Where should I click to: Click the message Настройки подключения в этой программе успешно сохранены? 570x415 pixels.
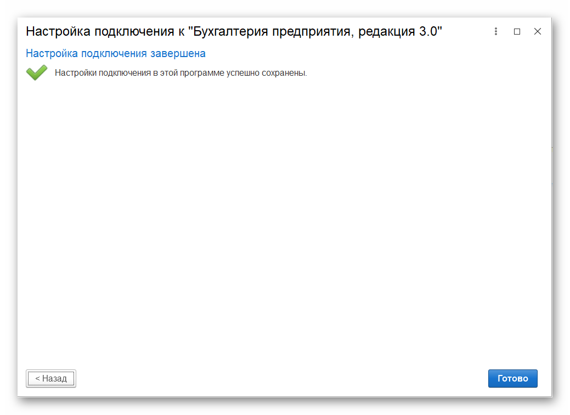tap(180, 73)
